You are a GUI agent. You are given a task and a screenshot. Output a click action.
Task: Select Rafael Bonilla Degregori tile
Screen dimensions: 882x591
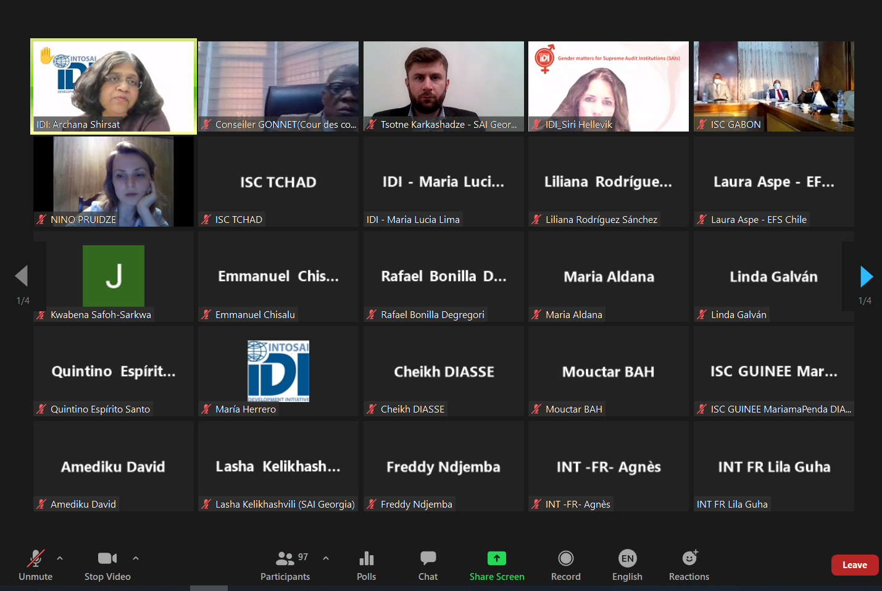click(x=444, y=277)
